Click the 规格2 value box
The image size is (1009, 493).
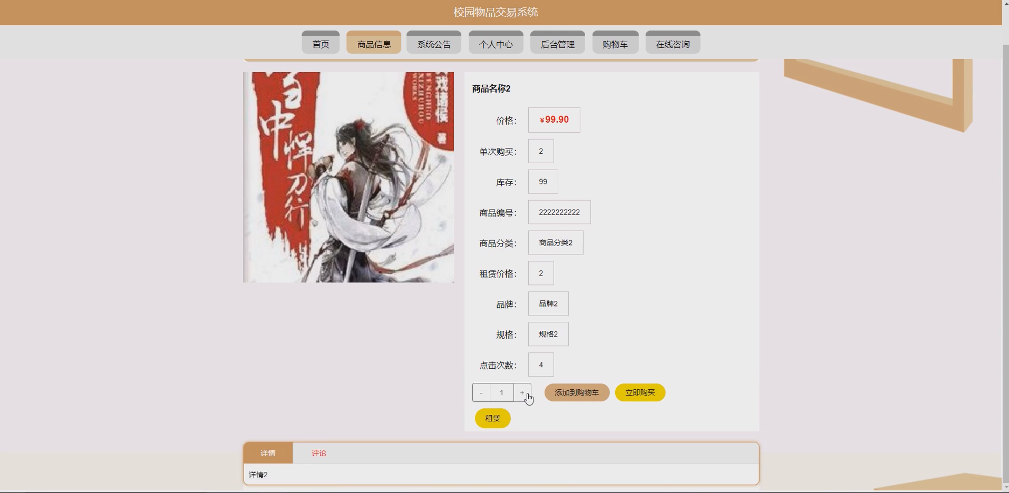pos(548,334)
